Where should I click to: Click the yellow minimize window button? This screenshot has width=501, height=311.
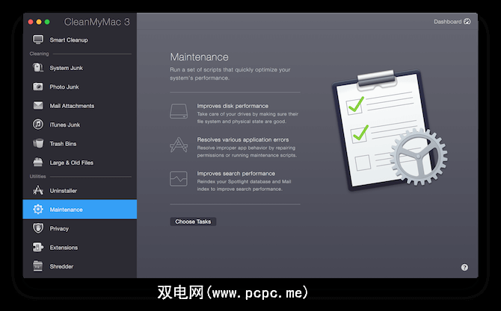(x=39, y=22)
